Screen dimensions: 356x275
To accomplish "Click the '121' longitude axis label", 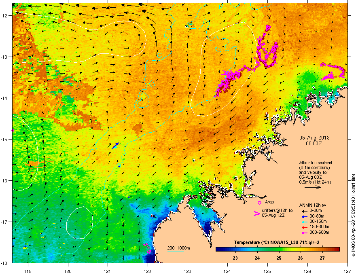I will click(x=108, y=271).
